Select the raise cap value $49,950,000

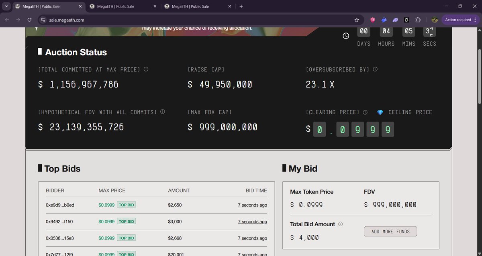point(220,85)
